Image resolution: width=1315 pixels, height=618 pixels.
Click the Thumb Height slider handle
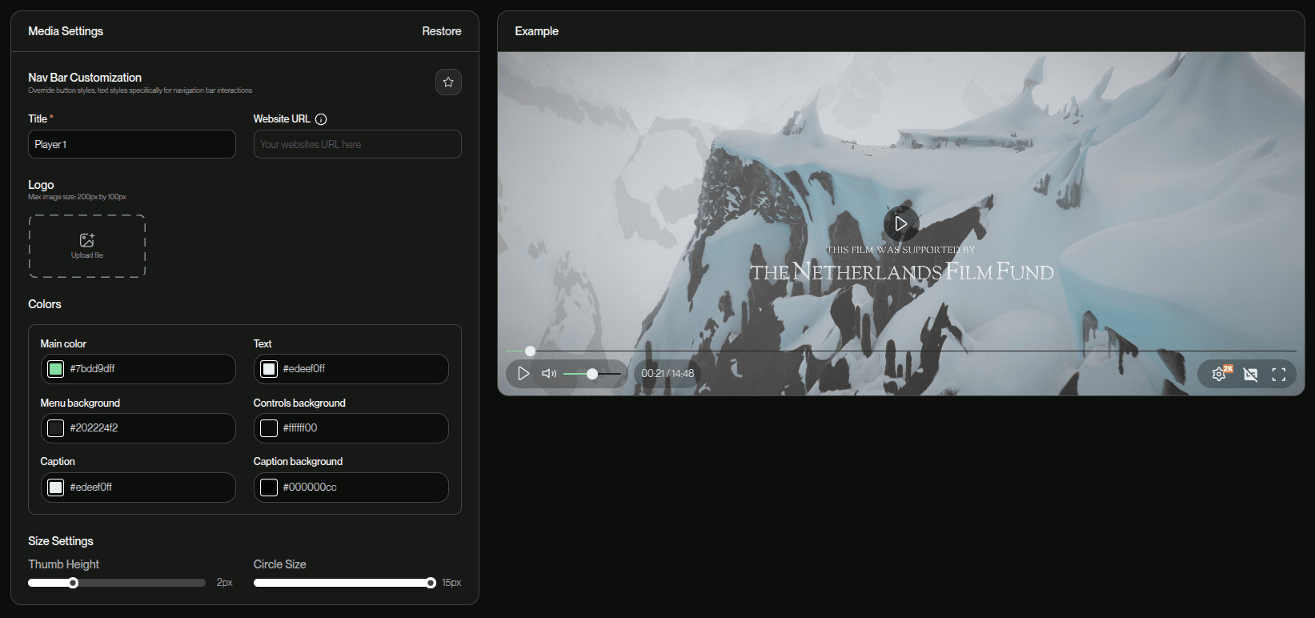pos(73,583)
